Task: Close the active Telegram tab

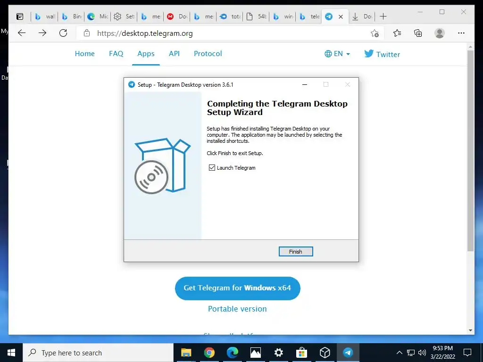Action: pyautogui.click(x=341, y=16)
